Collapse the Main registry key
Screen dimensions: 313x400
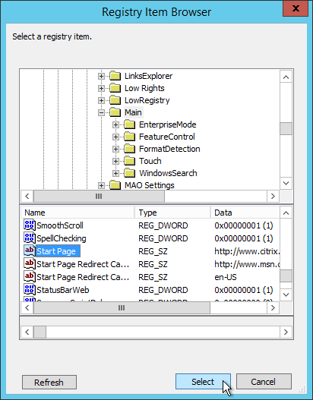[101, 112]
